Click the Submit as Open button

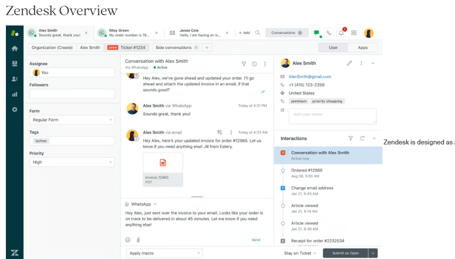345,253
